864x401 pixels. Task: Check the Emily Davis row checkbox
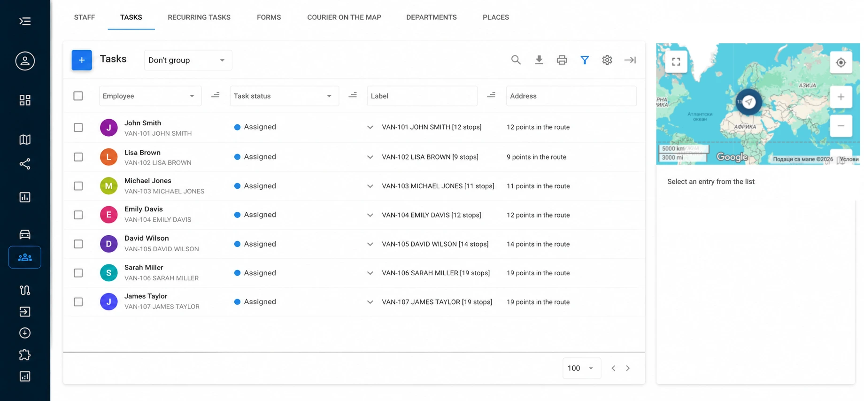[78, 215]
